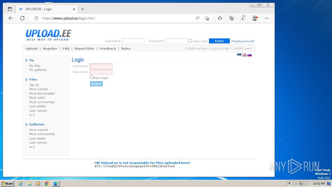The height and width of the screenshot is (187, 332).
Task: Open the taskbar clock showing 10:51 PM
Action: [x=319, y=184]
